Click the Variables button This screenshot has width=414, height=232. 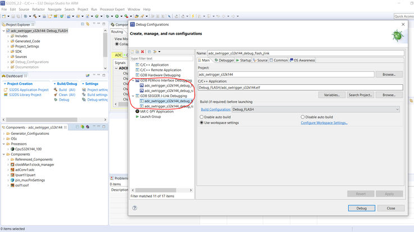(331, 95)
